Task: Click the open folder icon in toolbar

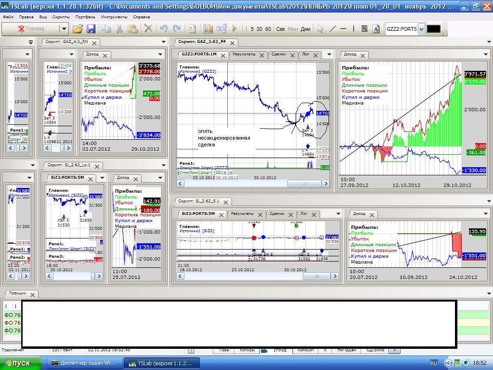Action: pyautogui.click(x=78, y=29)
